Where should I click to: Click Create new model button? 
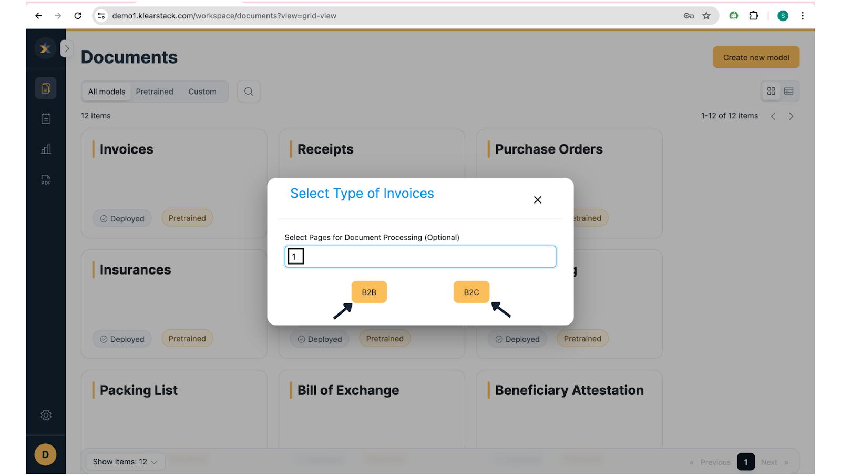point(756,57)
